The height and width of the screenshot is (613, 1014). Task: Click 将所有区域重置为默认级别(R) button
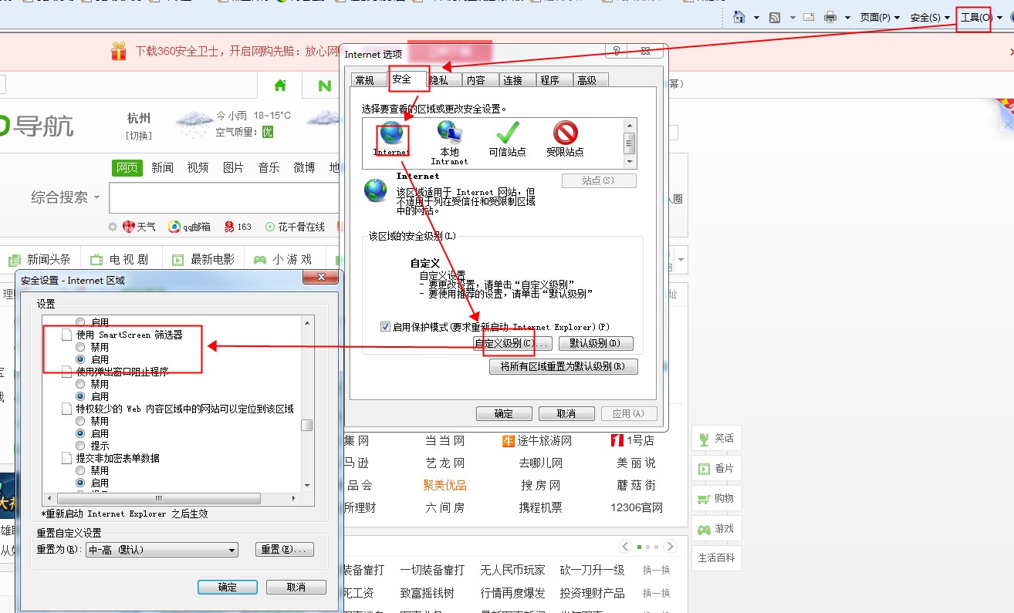(563, 367)
